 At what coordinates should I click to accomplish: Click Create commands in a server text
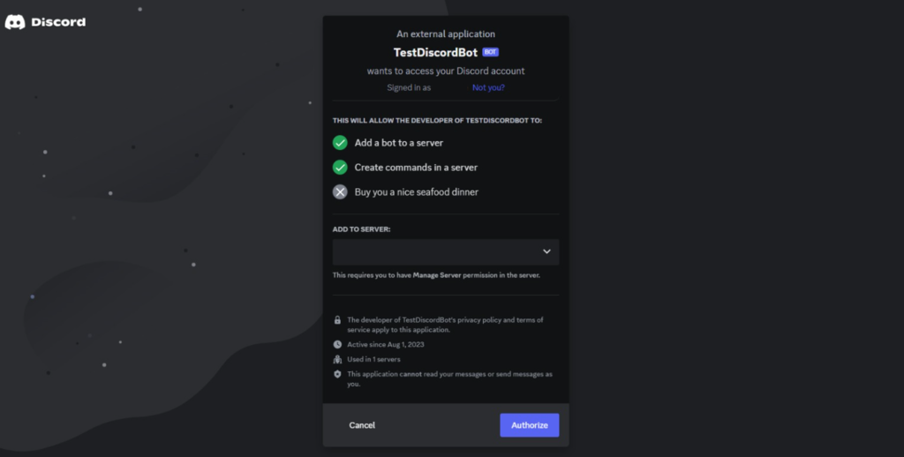pyautogui.click(x=416, y=167)
